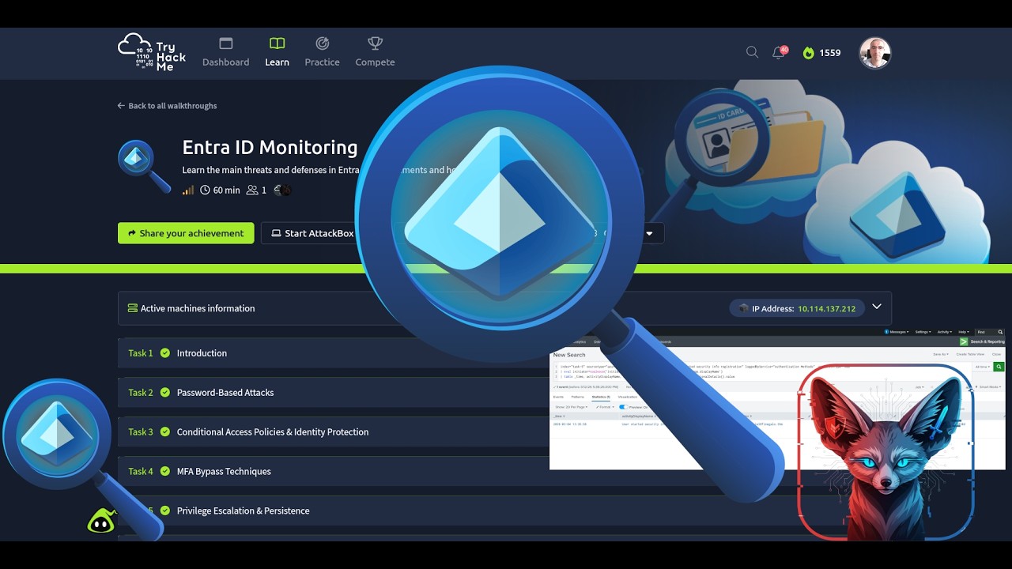The image size is (1012, 569).
Task: Open Splunk Activity menu
Action: point(945,332)
